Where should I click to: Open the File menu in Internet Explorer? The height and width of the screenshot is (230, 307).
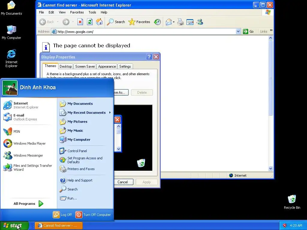tap(41, 12)
